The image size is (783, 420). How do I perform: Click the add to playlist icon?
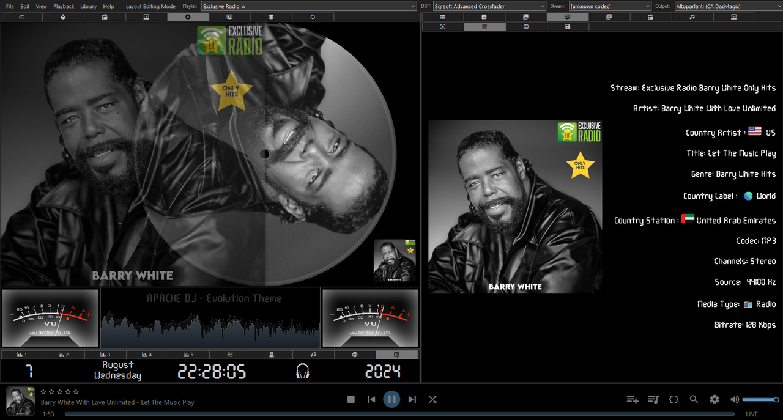pyautogui.click(x=633, y=399)
